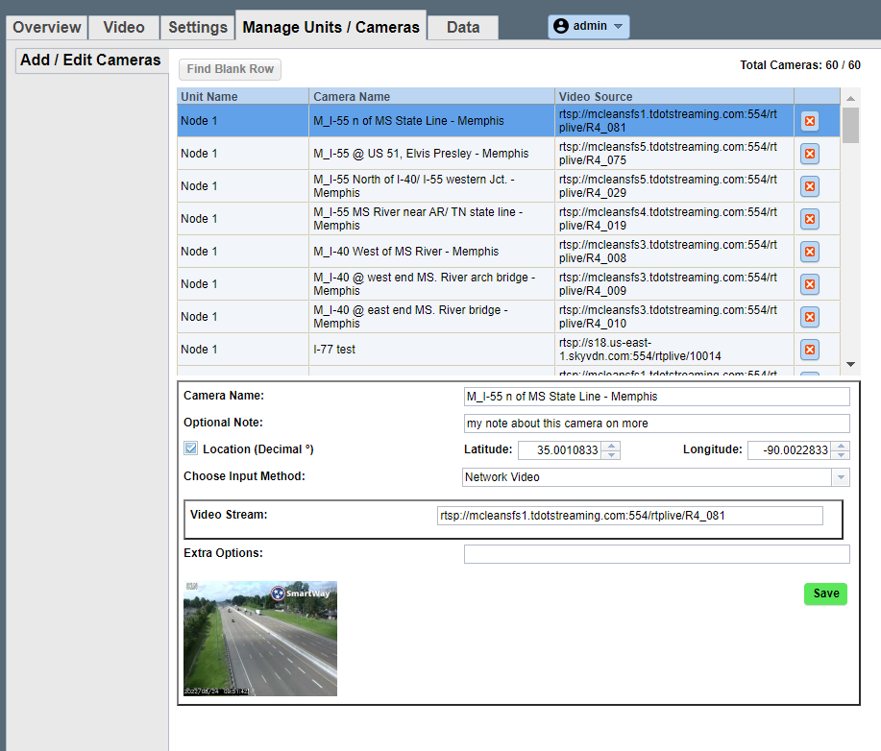Click the Latitude number field
The height and width of the screenshot is (751, 881).
point(559,449)
